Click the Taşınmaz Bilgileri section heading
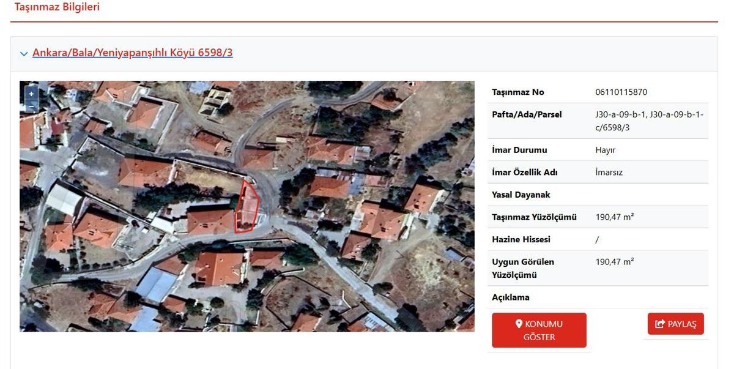 click(x=57, y=7)
